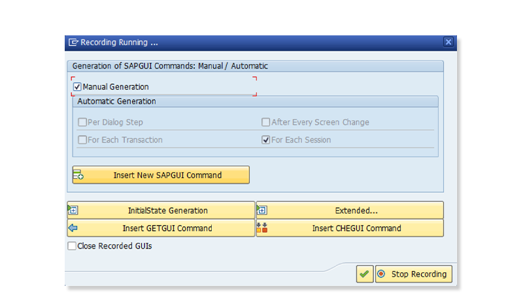The width and height of the screenshot is (523, 299).
Task: Click Insert New SAPGUI Command button
Action: click(161, 175)
